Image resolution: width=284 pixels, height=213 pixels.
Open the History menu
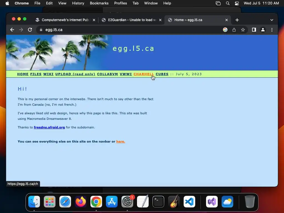(x=78, y=3)
